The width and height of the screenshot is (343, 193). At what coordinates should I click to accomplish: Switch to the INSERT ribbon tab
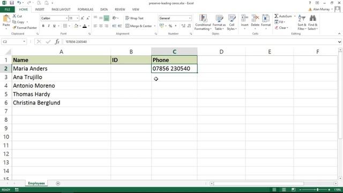click(x=40, y=10)
